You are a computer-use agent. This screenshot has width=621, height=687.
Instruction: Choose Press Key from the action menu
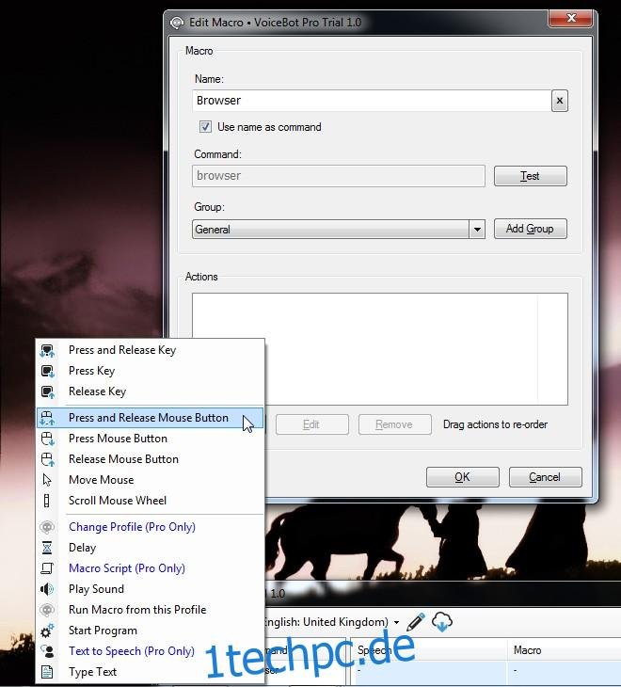coord(151,371)
